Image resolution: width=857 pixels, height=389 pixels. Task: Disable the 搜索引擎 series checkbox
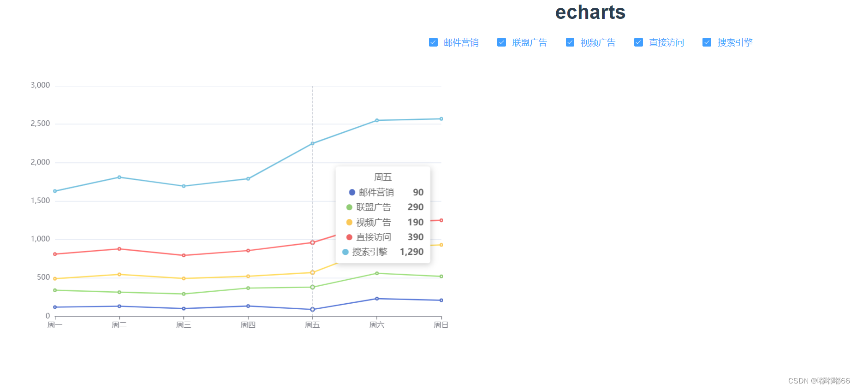(707, 42)
